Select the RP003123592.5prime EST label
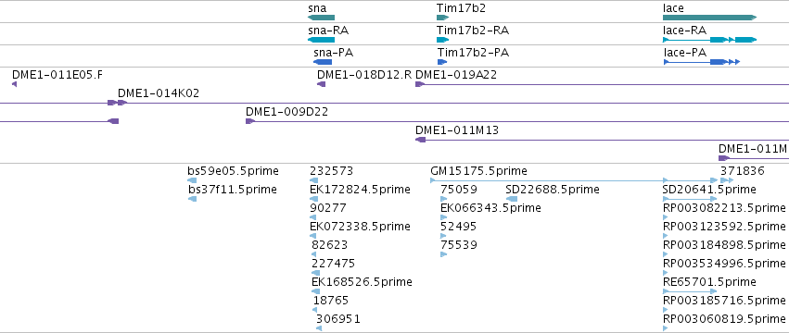789x333 pixels. tap(725, 227)
